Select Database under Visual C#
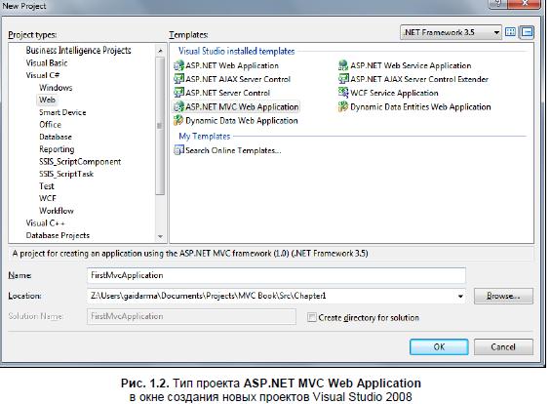This screenshot has height=404, width=551. (x=56, y=137)
